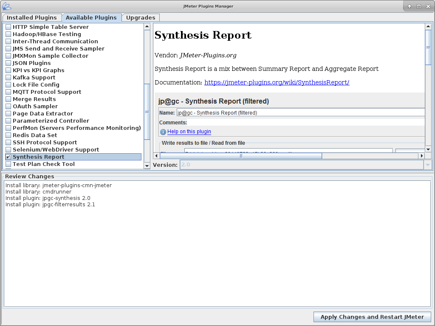Click the info icon beside Help on this plugin
This screenshot has width=435, height=326.
pyautogui.click(x=163, y=132)
